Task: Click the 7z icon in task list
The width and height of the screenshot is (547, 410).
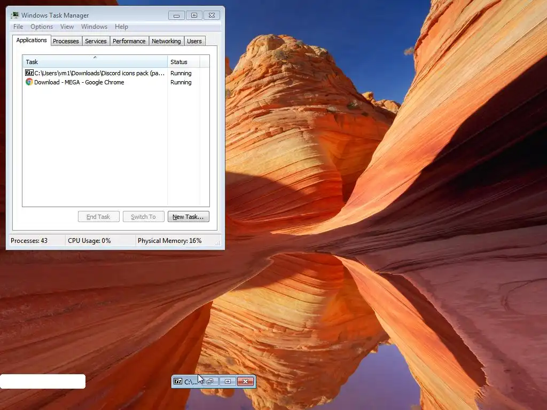Action: (x=29, y=73)
